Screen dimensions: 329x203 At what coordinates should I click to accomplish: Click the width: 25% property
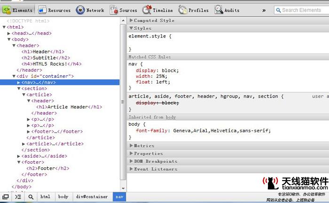click(151, 76)
